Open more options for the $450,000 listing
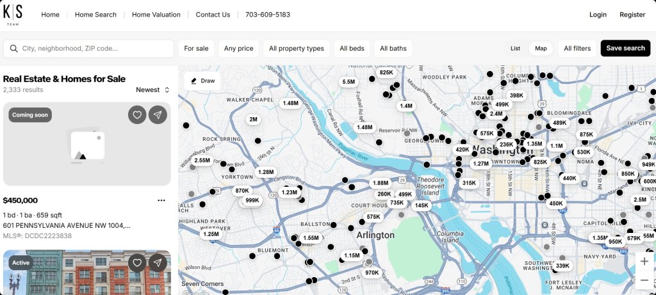 click(x=161, y=200)
